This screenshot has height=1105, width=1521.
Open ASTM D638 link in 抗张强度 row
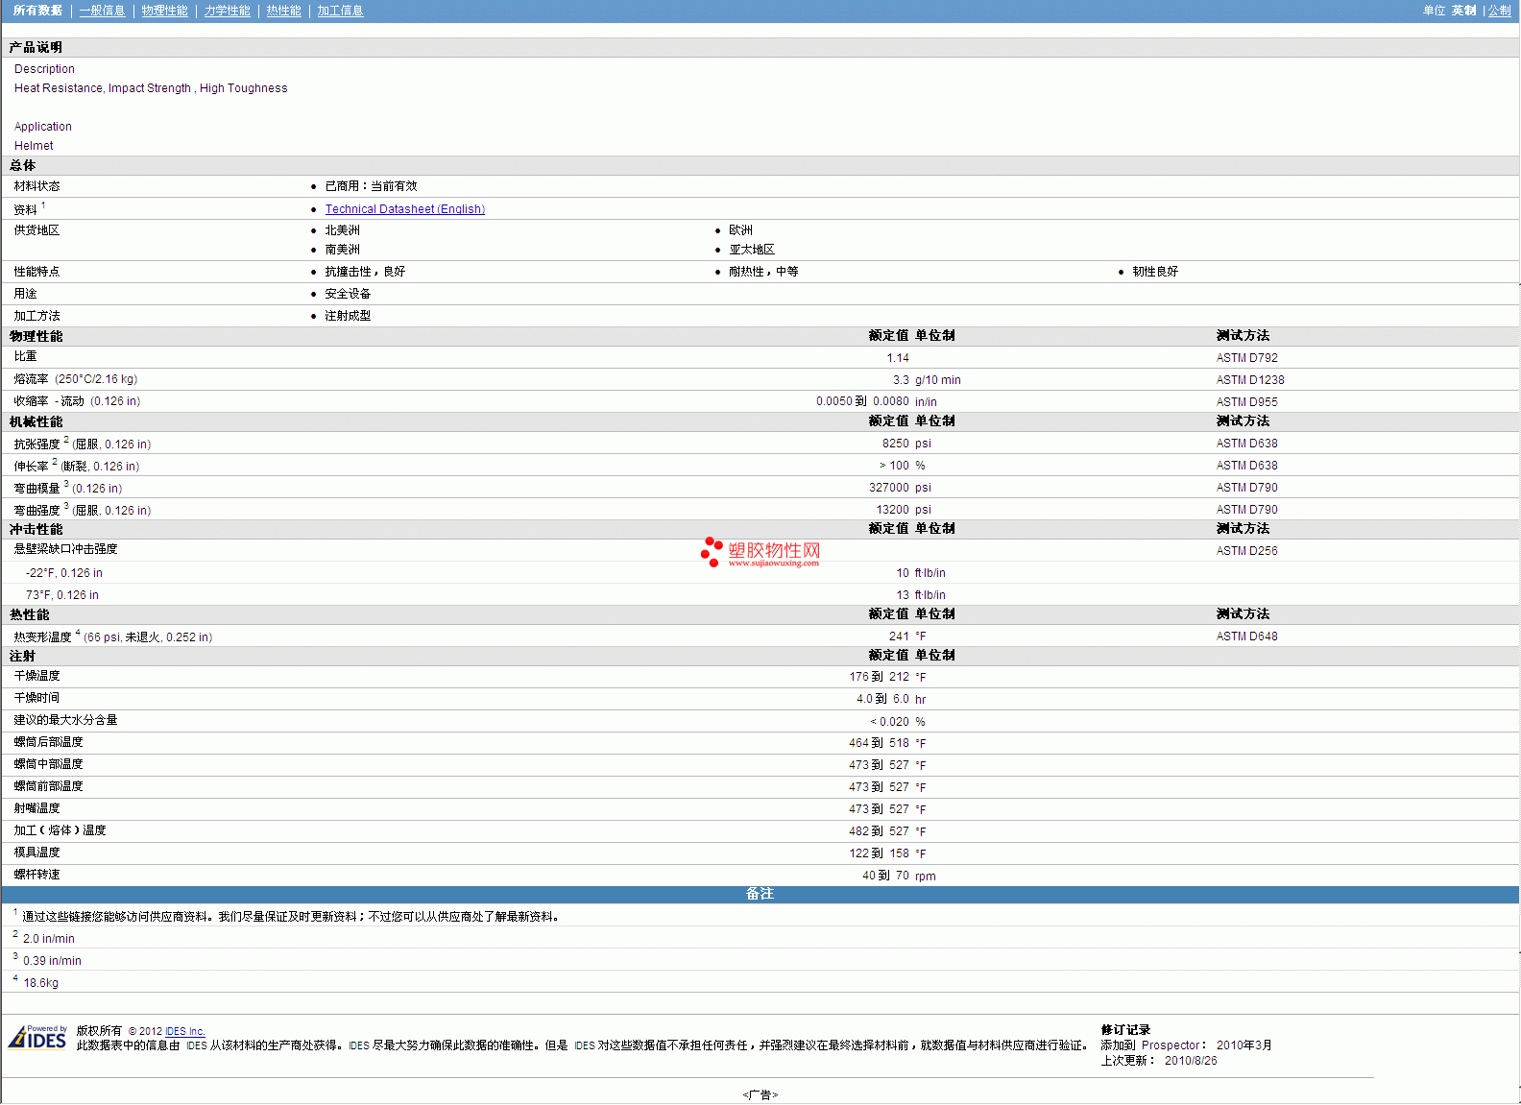[x=1246, y=444]
